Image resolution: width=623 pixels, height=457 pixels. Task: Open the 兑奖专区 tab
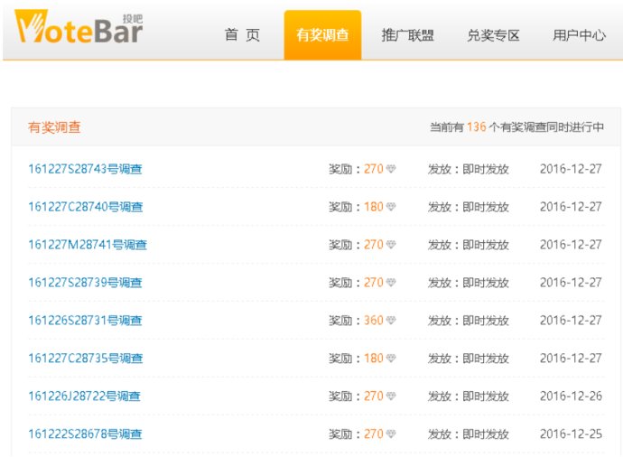(x=494, y=35)
